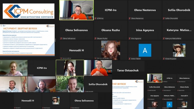Image resolution: width=194 pixels, height=109 pixels.
Task: Select video of short-haired woman by window blinds
Action: (14, 84)
